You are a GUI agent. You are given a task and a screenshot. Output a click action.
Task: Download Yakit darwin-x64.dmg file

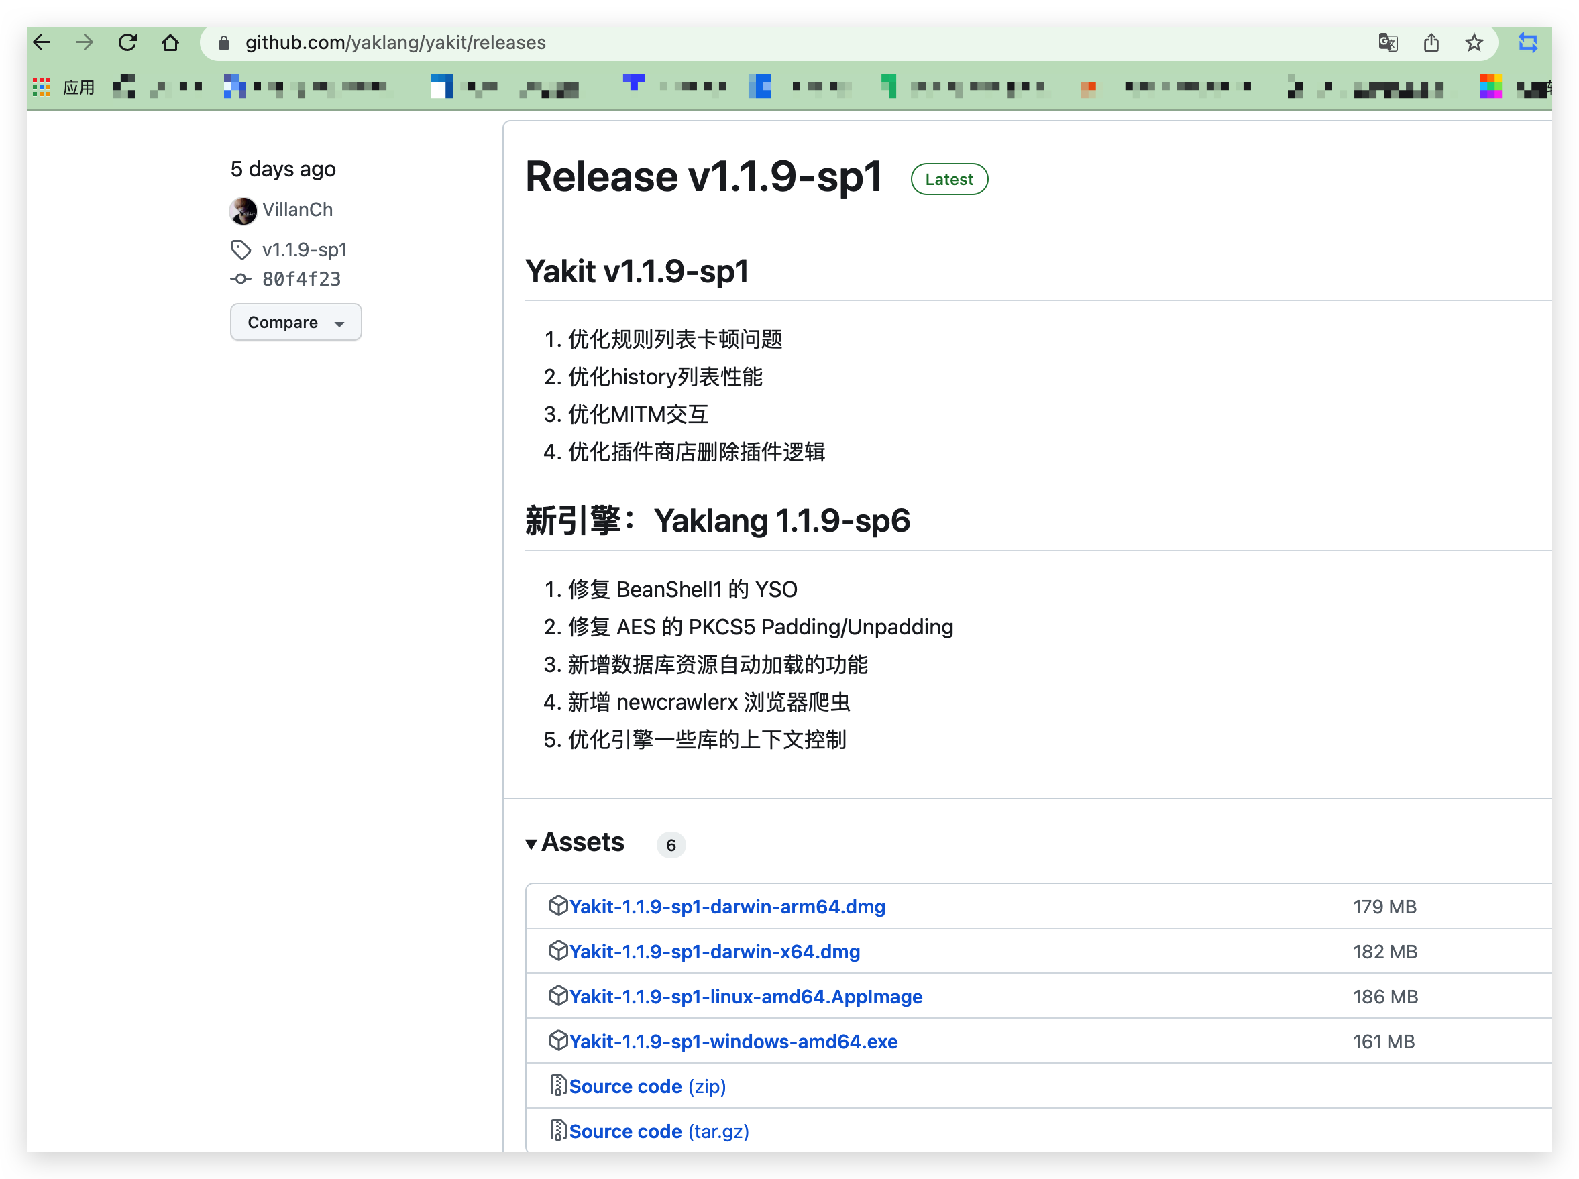coord(714,952)
